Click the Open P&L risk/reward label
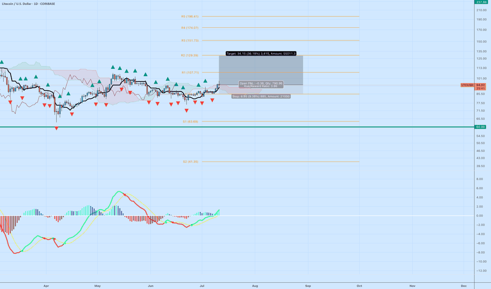491x289 pixels. [261, 85]
